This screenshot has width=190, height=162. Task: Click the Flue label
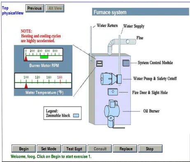(140, 38)
